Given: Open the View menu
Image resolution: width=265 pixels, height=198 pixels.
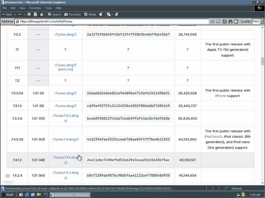Looking at the screenshot, I should [x=22, y=8].
